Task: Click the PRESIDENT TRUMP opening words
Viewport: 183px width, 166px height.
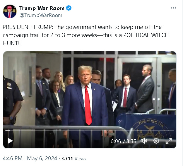Action: click(x=27, y=27)
